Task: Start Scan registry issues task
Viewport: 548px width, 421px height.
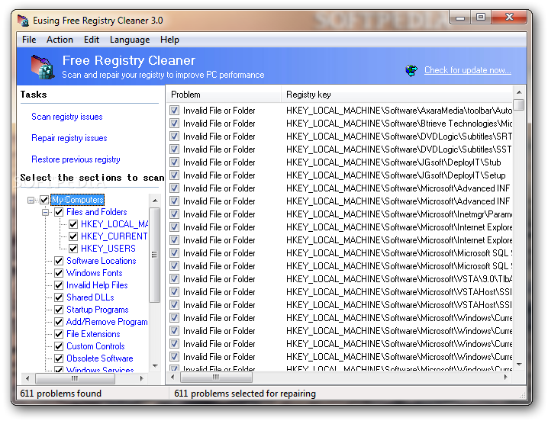Action: tap(66, 117)
